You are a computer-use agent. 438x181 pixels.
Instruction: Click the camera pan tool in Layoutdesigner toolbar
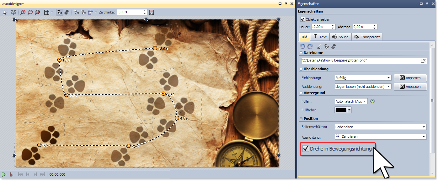[67, 12]
